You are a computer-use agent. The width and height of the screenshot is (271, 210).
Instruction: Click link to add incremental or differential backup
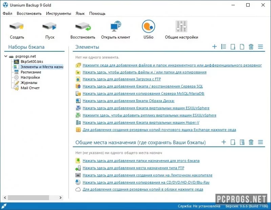172,65
